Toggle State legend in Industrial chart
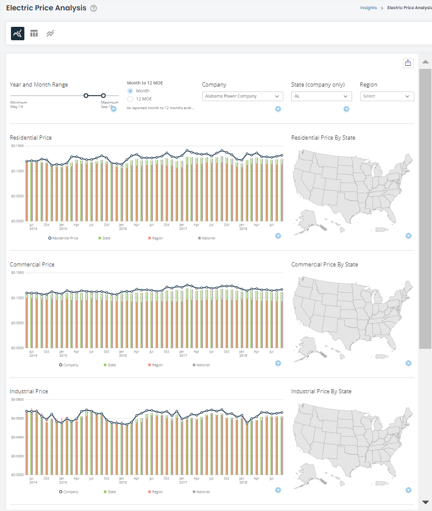 pyautogui.click(x=110, y=491)
